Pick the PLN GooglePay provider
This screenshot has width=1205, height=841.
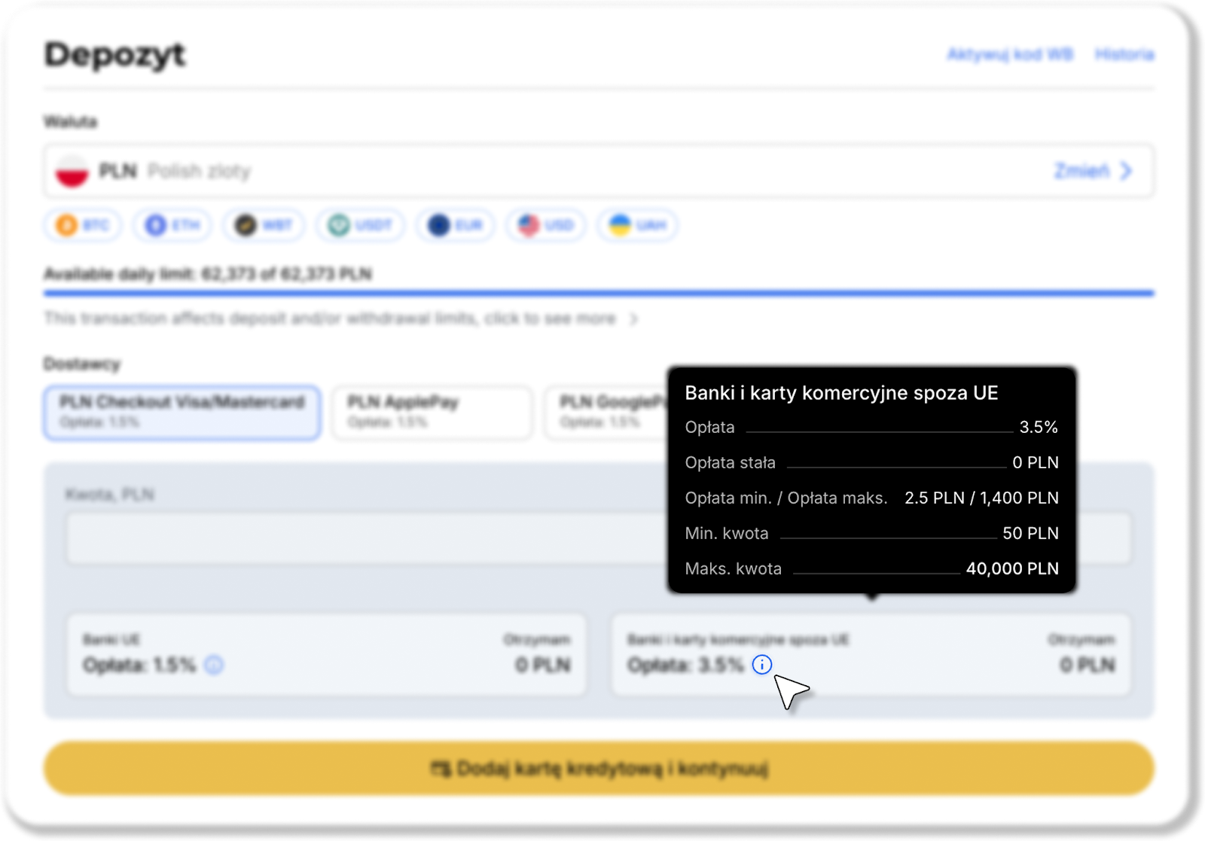point(606,412)
